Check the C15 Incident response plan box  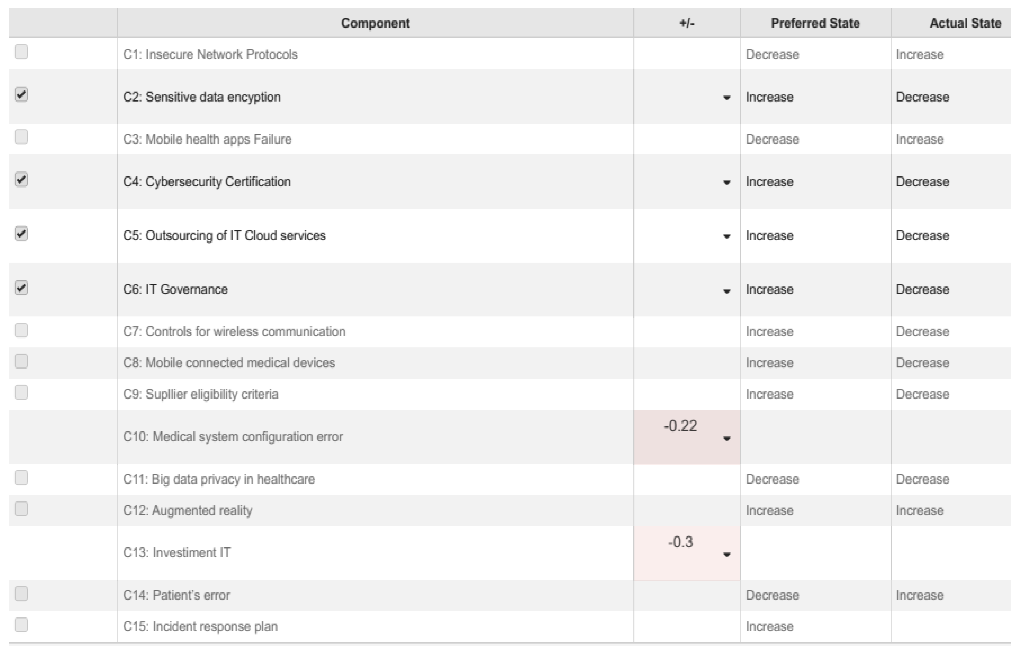coord(21,624)
